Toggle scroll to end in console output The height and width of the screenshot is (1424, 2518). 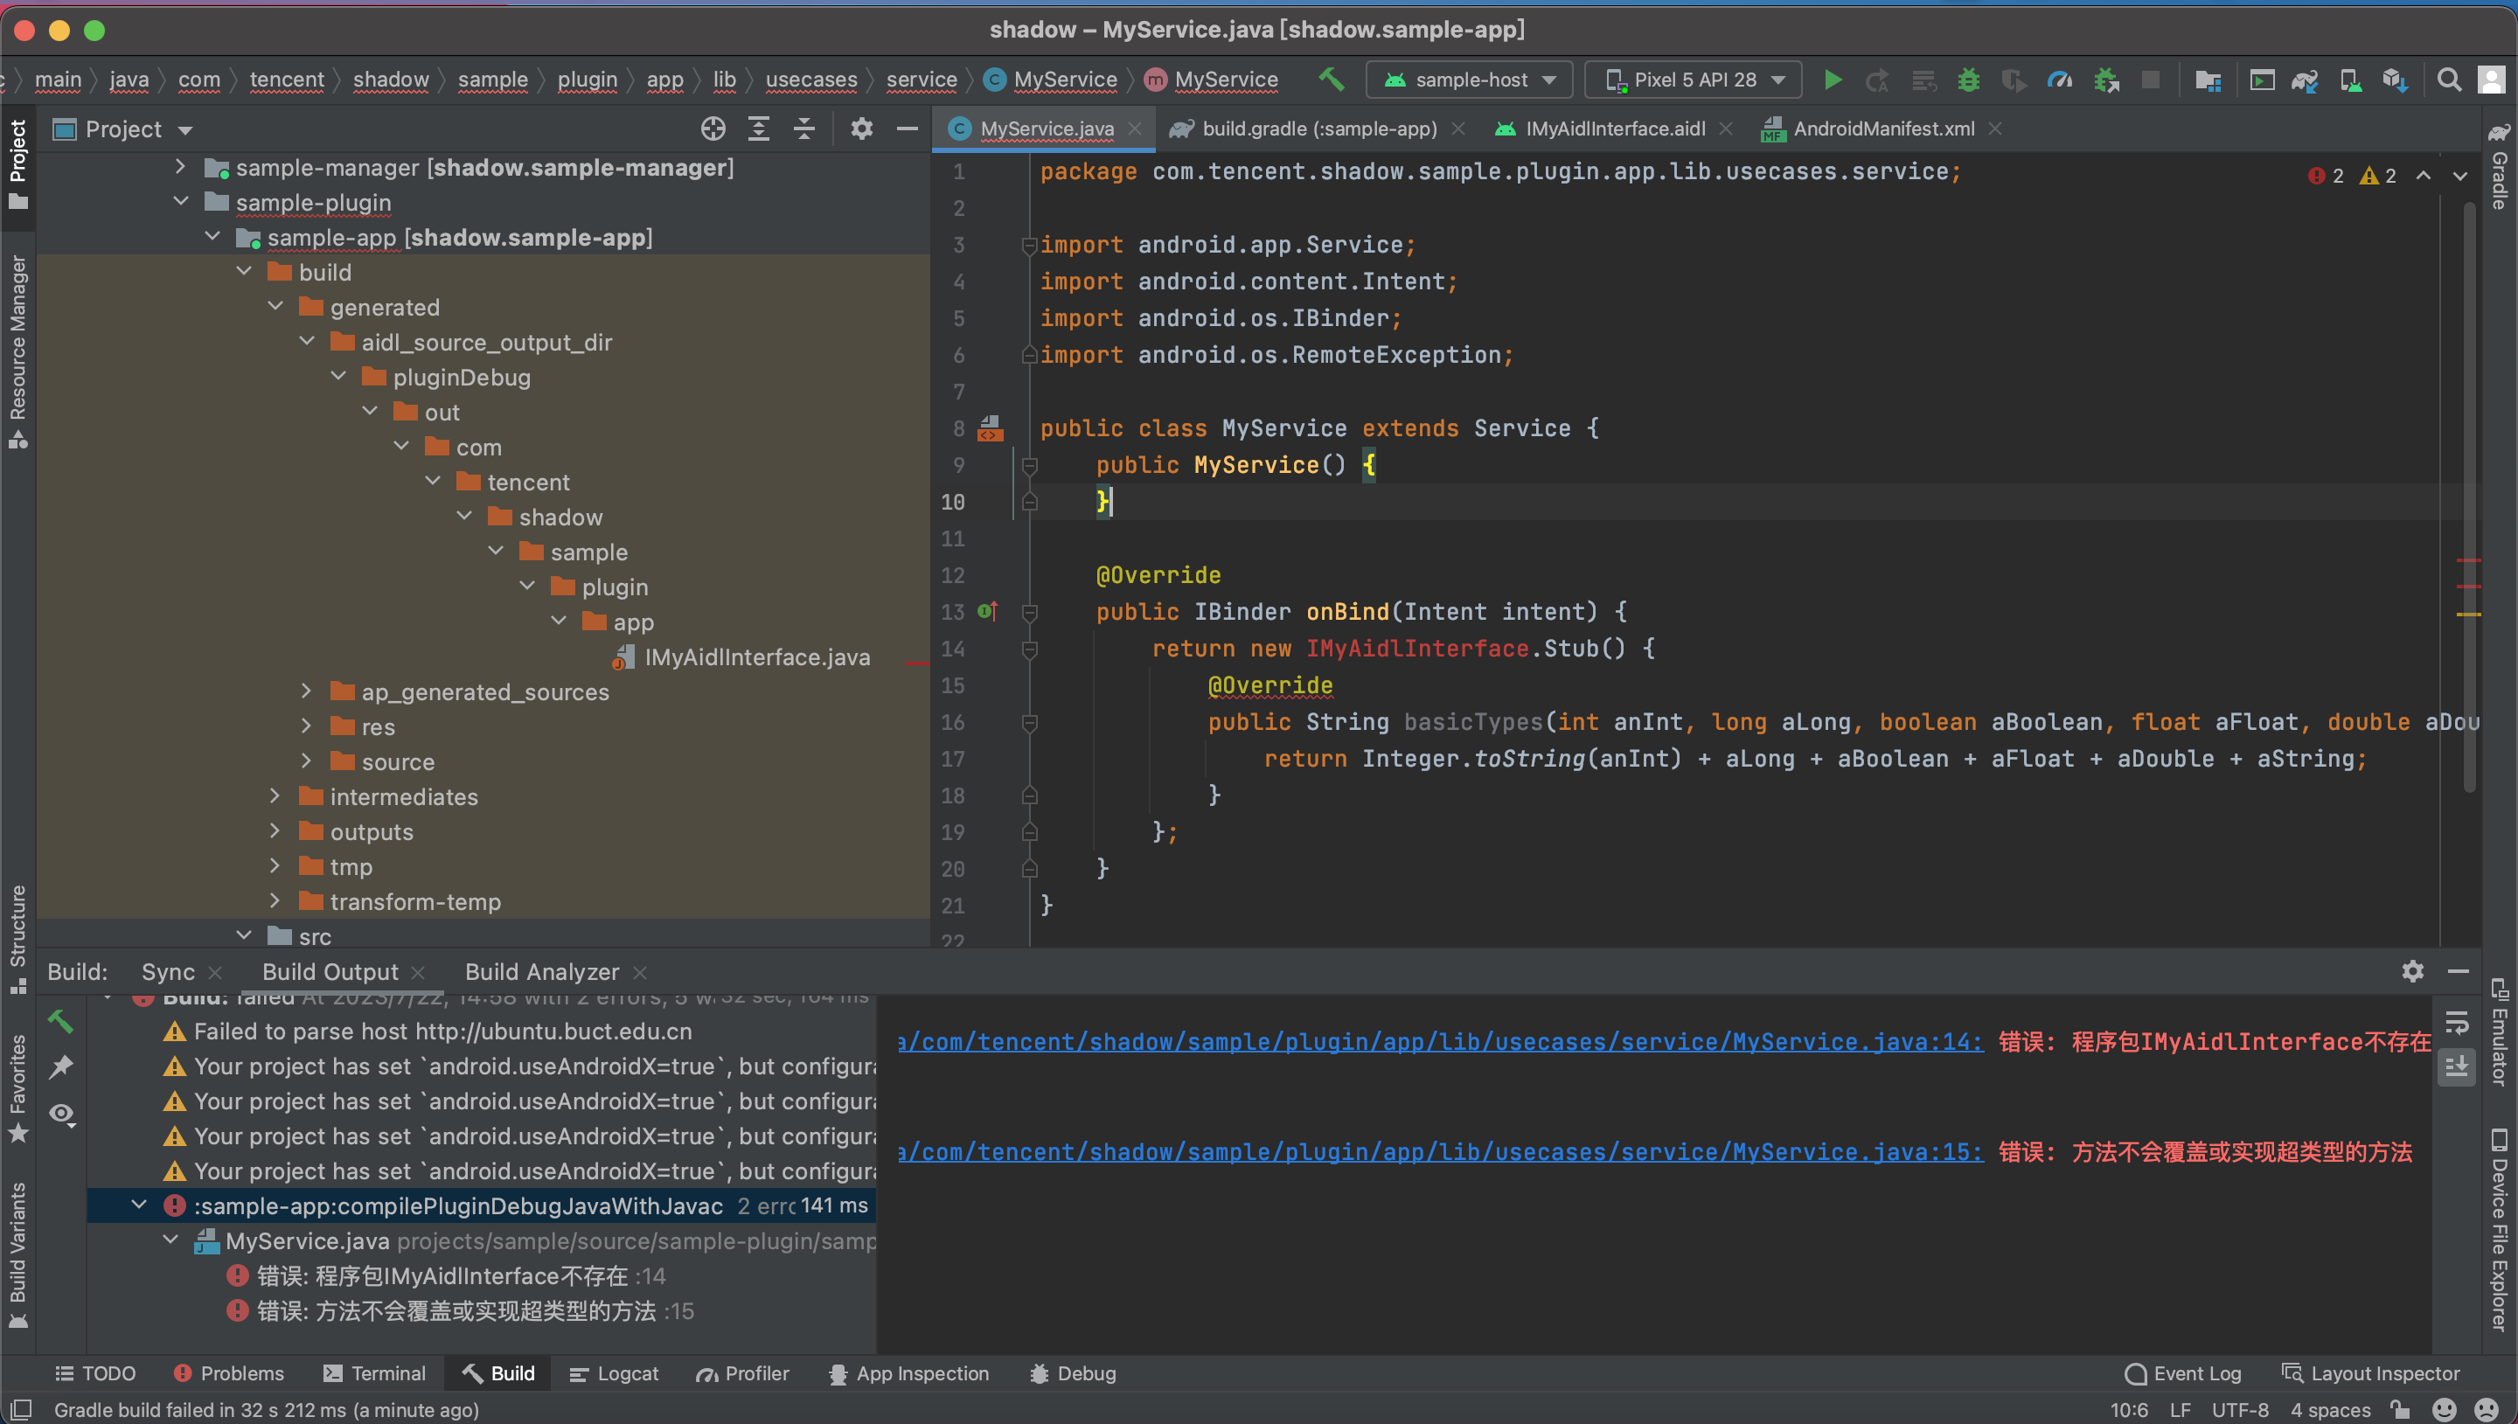coord(2459,1067)
